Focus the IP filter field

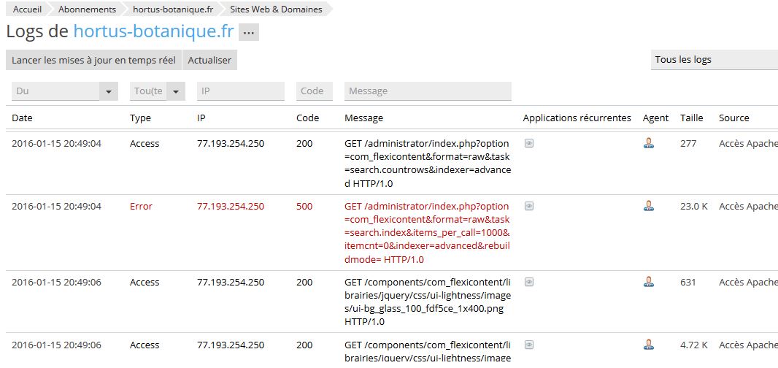coord(241,91)
